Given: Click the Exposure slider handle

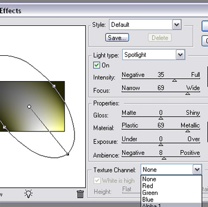Looking at the screenshot, I should (161, 145).
